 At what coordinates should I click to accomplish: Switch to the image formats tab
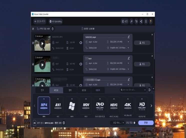coord(98,90)
